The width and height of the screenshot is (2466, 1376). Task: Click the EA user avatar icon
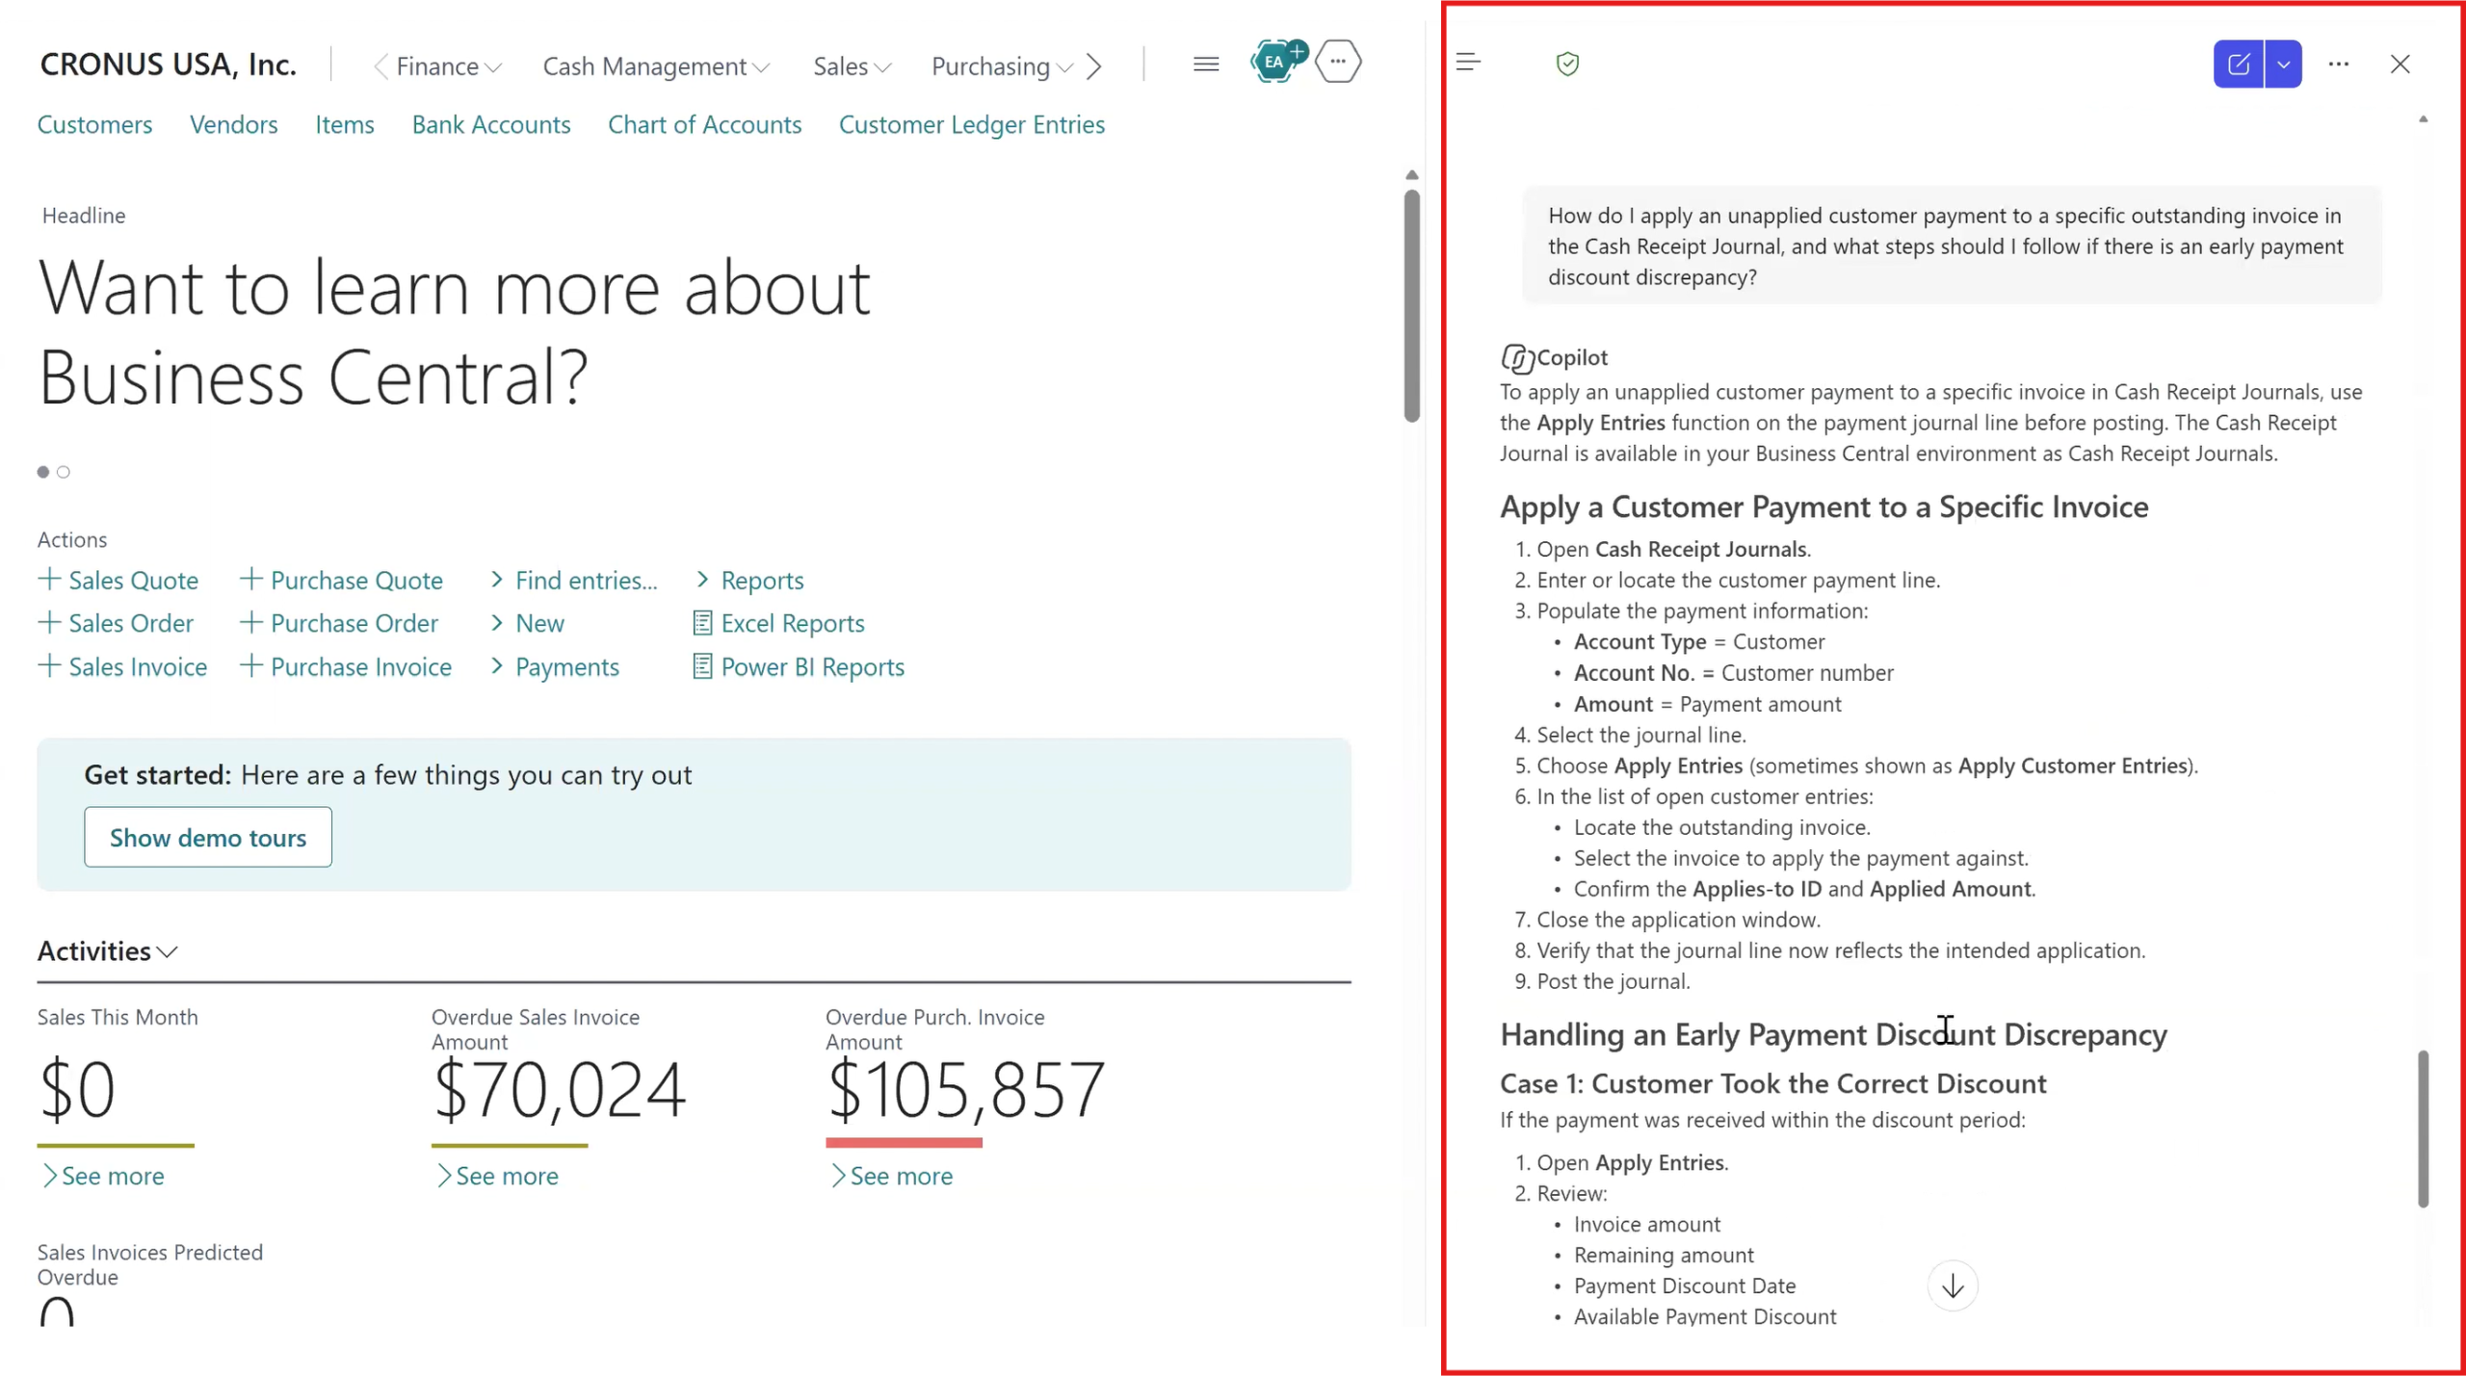pyautogui.click(x=1274, y=63)
